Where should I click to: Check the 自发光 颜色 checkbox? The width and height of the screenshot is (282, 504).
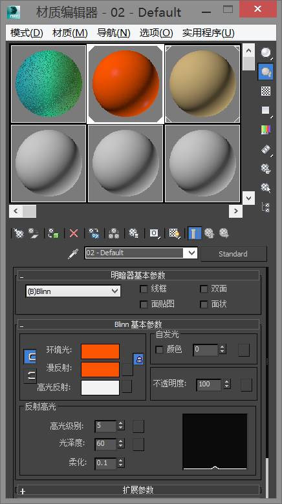(159, 350)
